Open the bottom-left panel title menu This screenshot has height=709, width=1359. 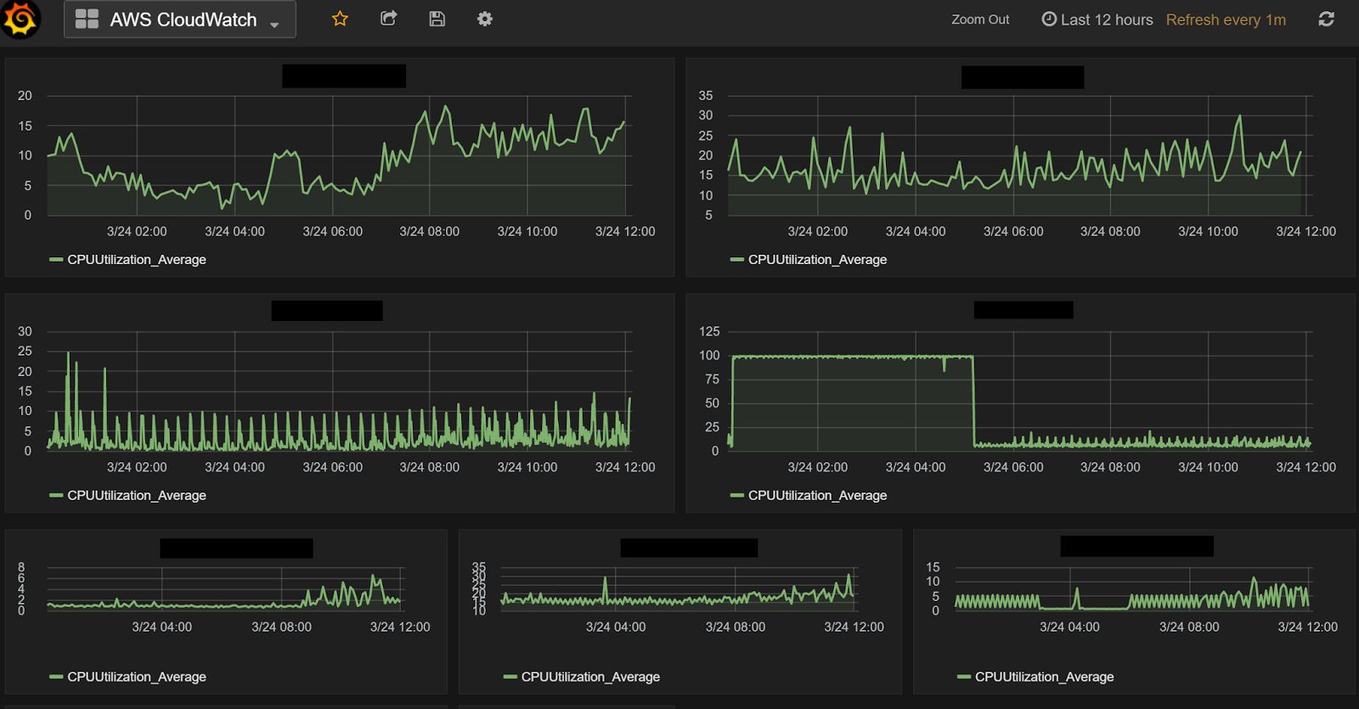pyautogui.click(x=236, y=548)
